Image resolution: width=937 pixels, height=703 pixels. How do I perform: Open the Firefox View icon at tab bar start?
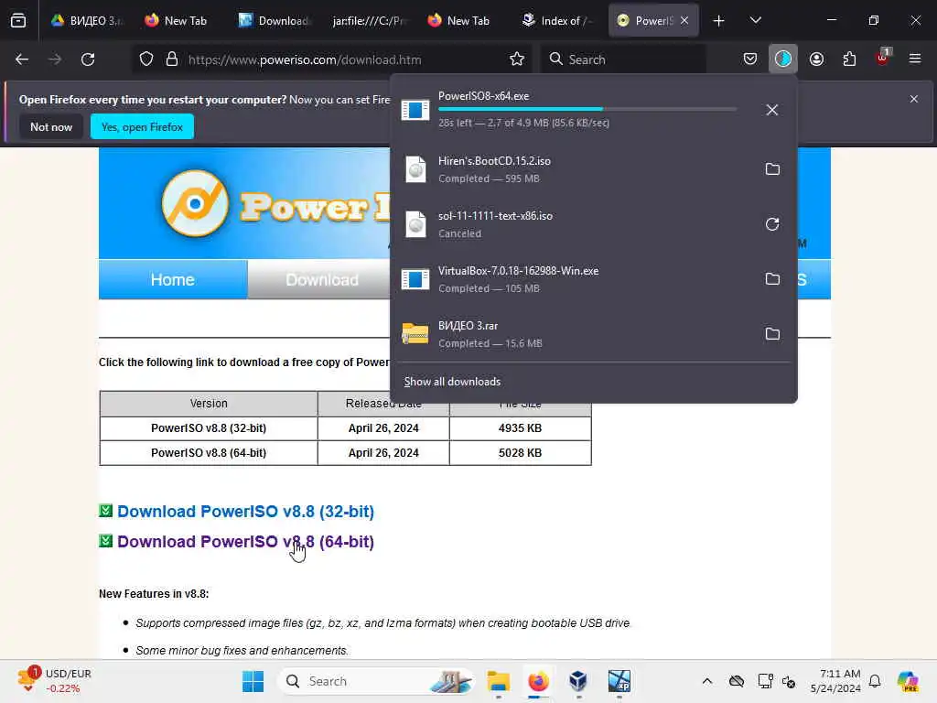18,20
